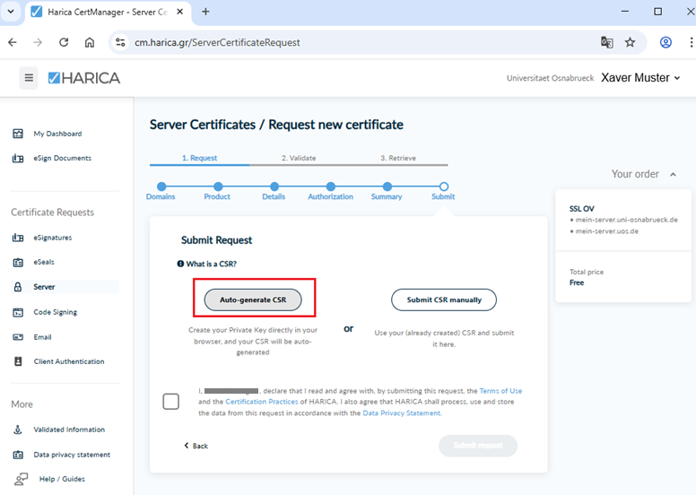
Task: Click Universitaet Osnabrueck text in header
Action: click(550, 78)
